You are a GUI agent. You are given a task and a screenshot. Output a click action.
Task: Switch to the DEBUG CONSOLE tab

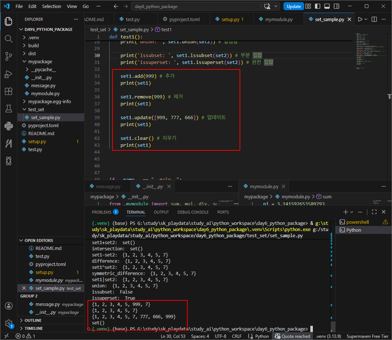click(x=193, y=212)
